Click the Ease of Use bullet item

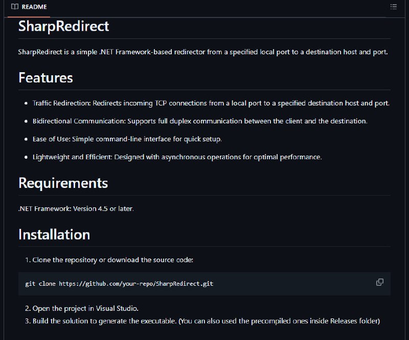pos(127,139)
